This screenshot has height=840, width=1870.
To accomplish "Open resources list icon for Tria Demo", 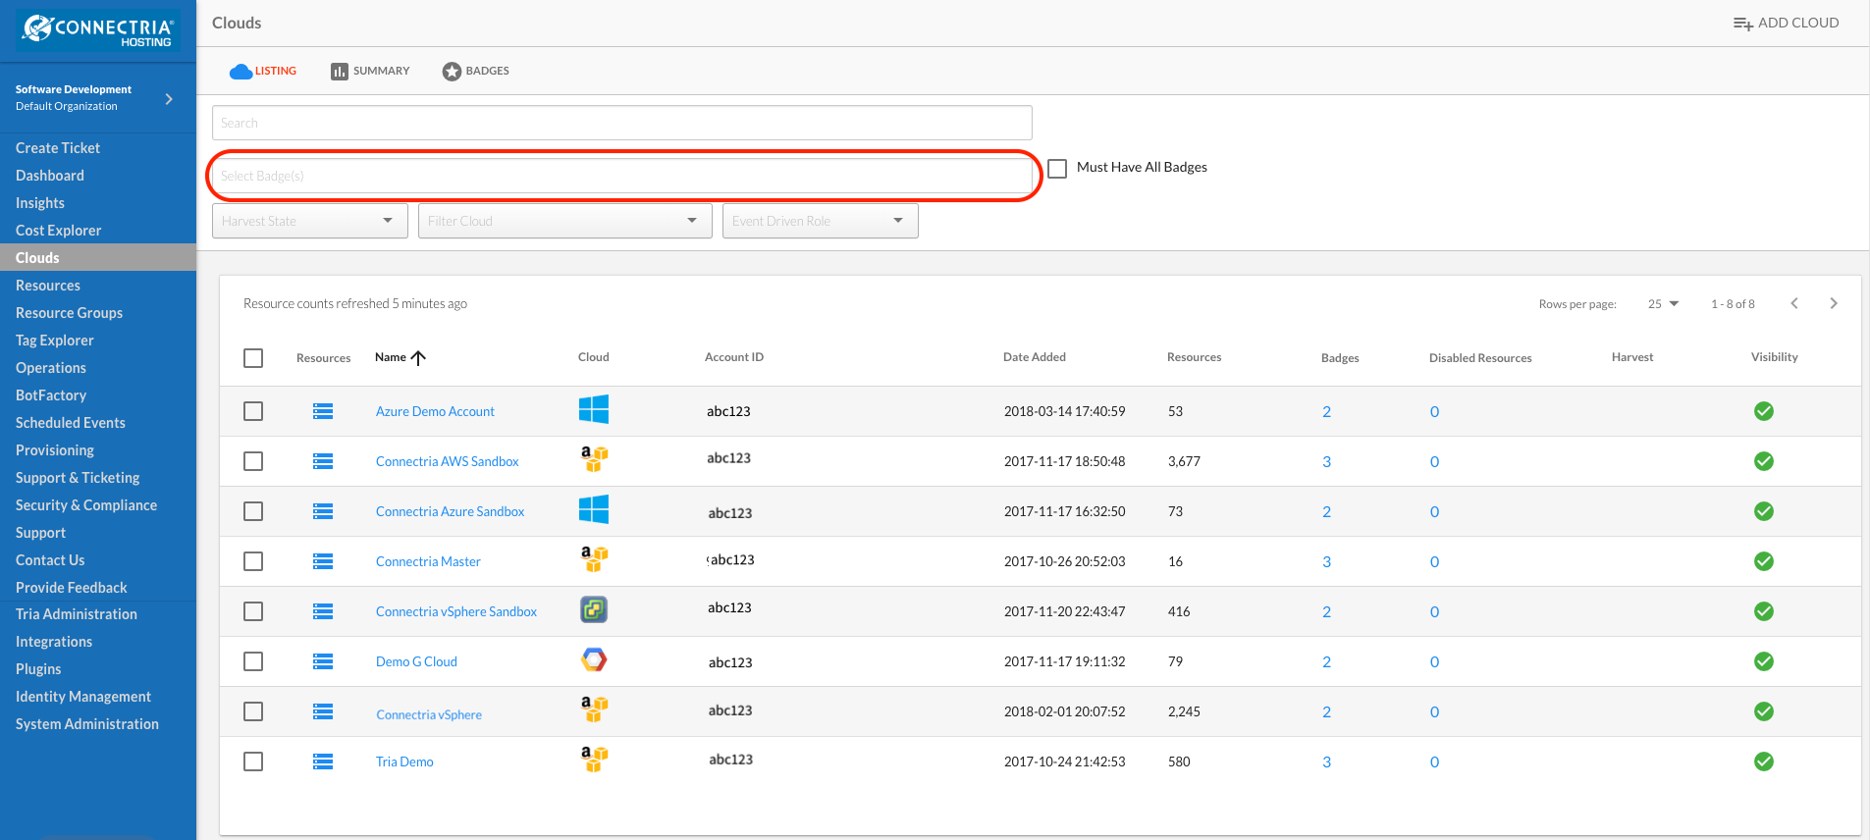I will click(323, 761).
